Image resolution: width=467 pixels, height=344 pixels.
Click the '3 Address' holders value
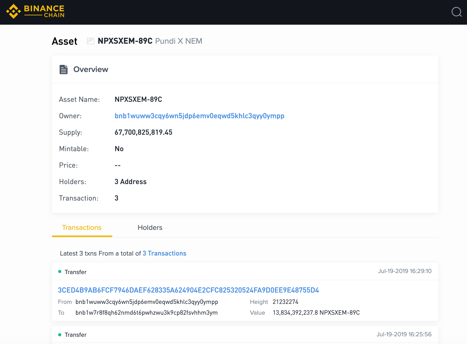[x=131, y=182]
